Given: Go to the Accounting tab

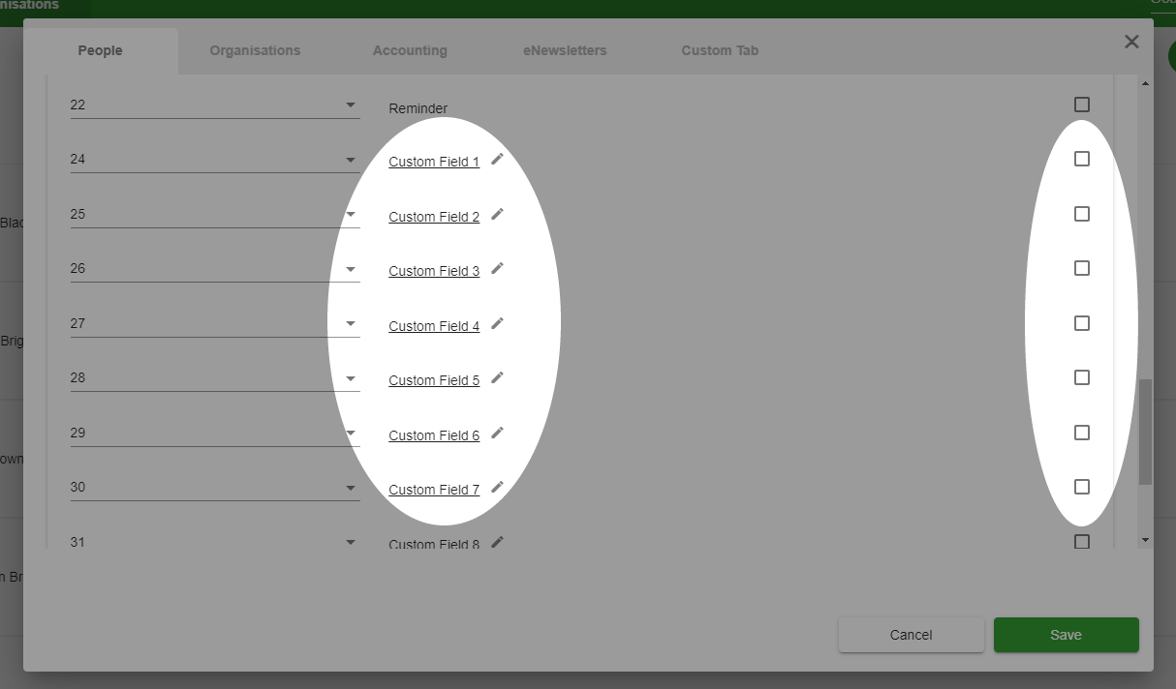Looking at the screenshot, I should [x=410, y=50].
